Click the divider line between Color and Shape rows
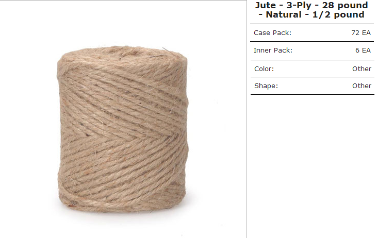Image resolution: width=377 pixels, height=238 pixels. coord(313,77)
